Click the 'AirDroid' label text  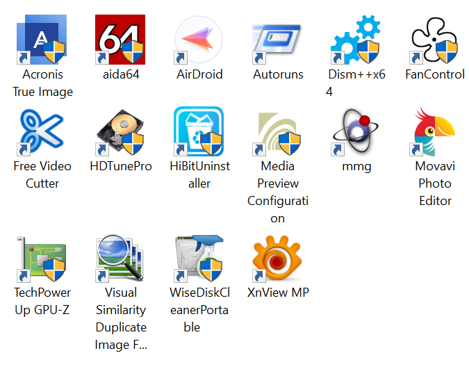pyautogui.click(x=199, y=74)
